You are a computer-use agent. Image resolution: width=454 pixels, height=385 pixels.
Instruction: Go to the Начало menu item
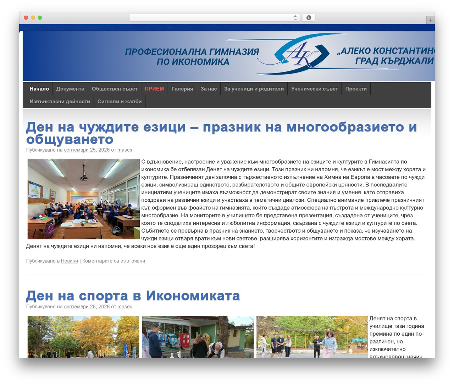[39, 89]
